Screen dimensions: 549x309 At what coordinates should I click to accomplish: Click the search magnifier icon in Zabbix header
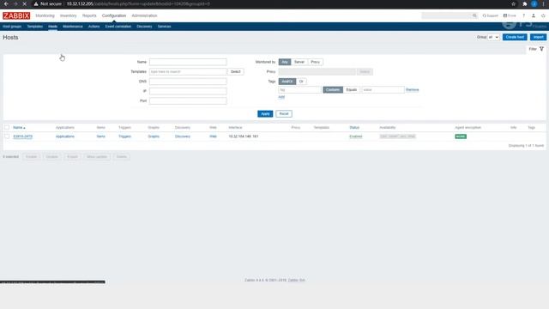(x=474, y=15)
